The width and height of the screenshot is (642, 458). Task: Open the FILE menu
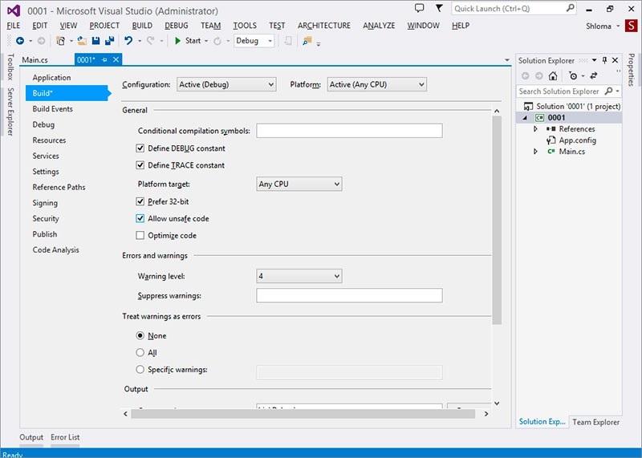pyautogui.click(x=14, y=26)
